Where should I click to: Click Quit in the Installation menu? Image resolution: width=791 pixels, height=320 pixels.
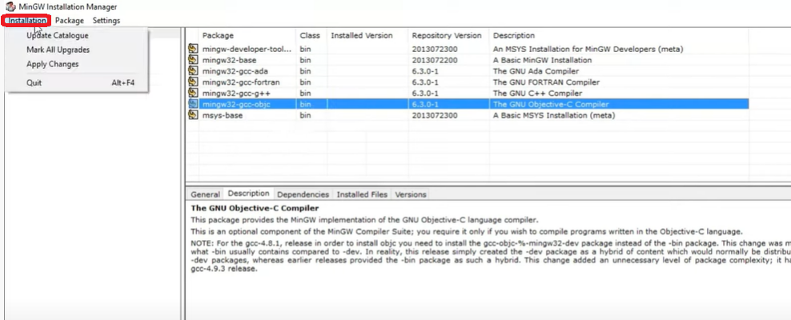tap(34, 82)
